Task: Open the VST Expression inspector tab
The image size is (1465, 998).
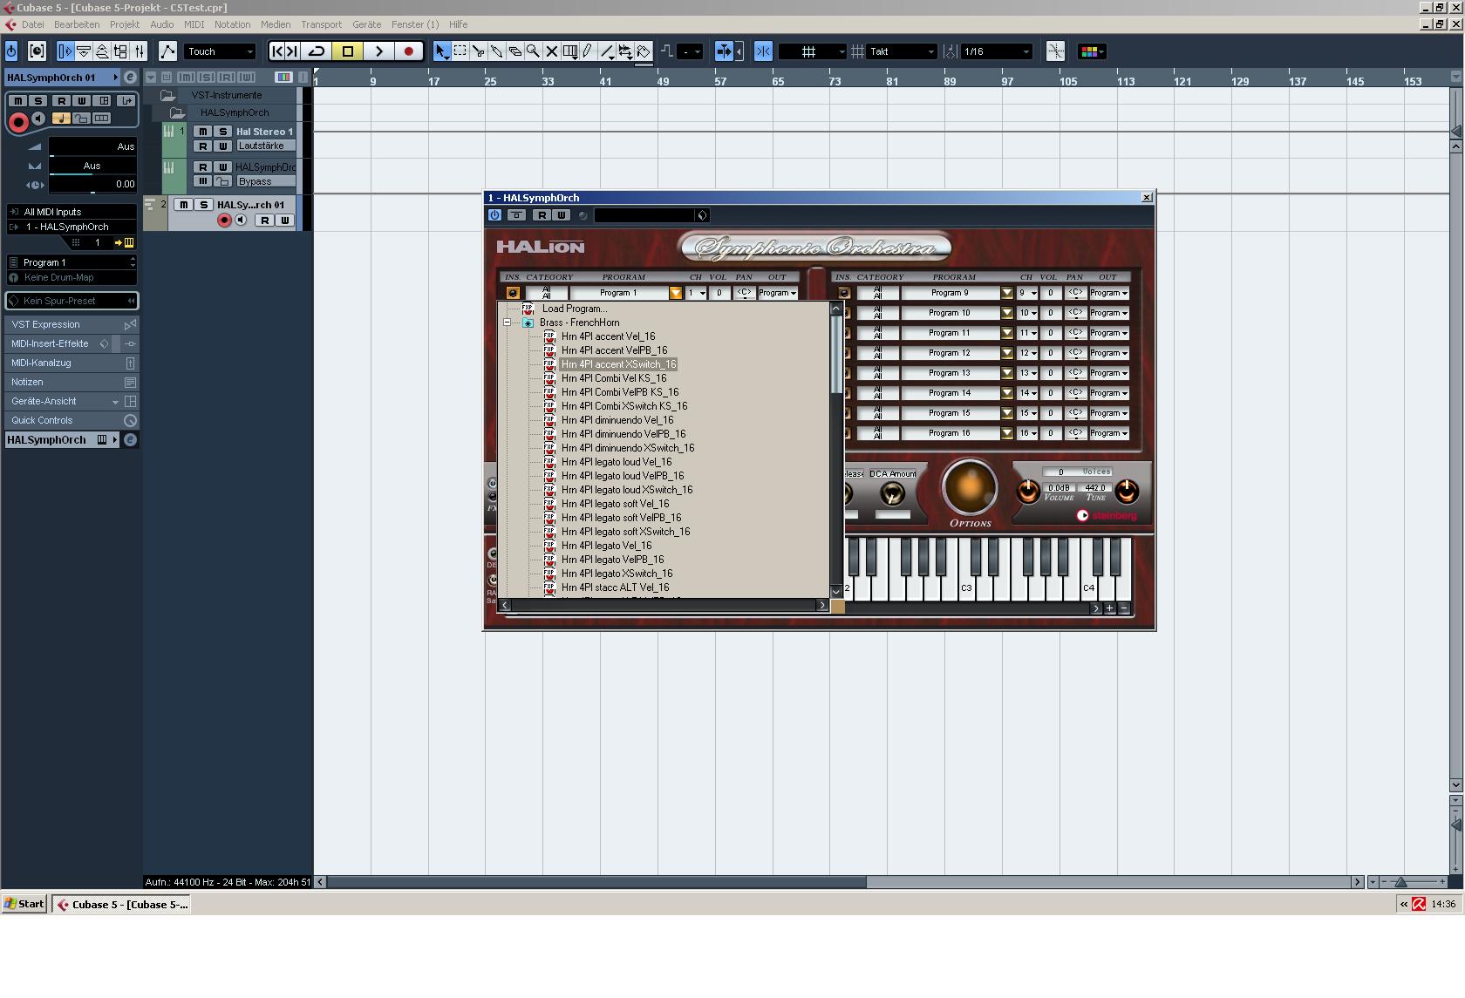Action: (x=72, y=324)
